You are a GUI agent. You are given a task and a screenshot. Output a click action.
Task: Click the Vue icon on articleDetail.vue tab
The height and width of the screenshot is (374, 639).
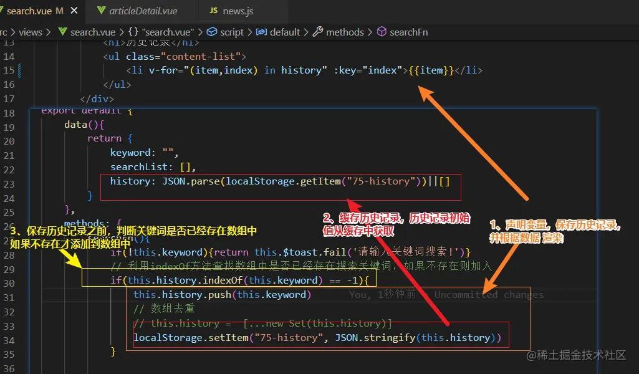(x=101, y=11)
